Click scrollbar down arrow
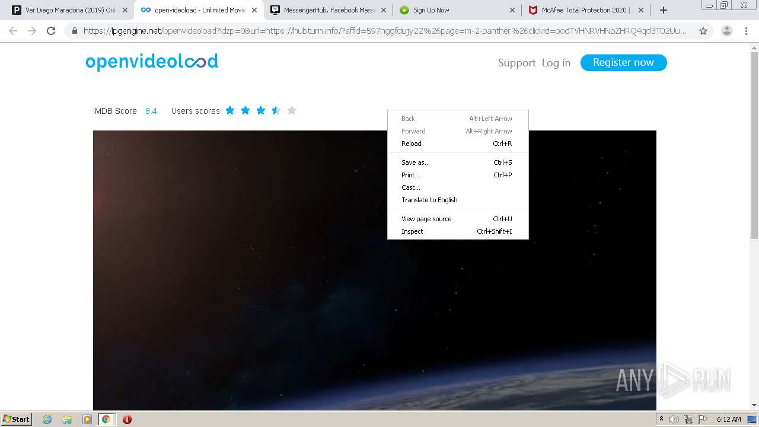This screenshot has height=427, width=759. click(x=754, y=405)
